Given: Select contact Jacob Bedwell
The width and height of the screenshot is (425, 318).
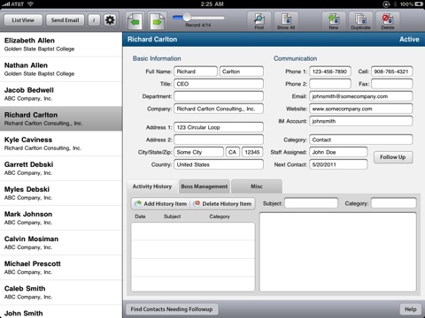Looking at the screenshot, I should [61, 94].
